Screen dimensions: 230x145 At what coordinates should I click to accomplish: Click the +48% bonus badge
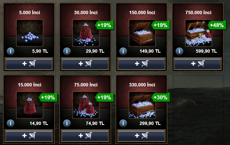217,25
